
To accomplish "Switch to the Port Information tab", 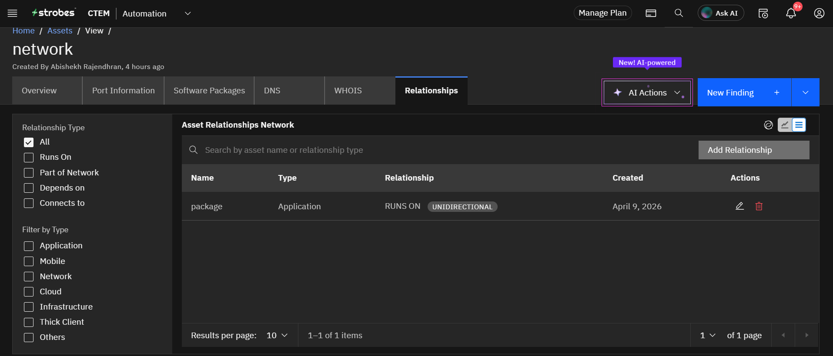I will (123, 90).
